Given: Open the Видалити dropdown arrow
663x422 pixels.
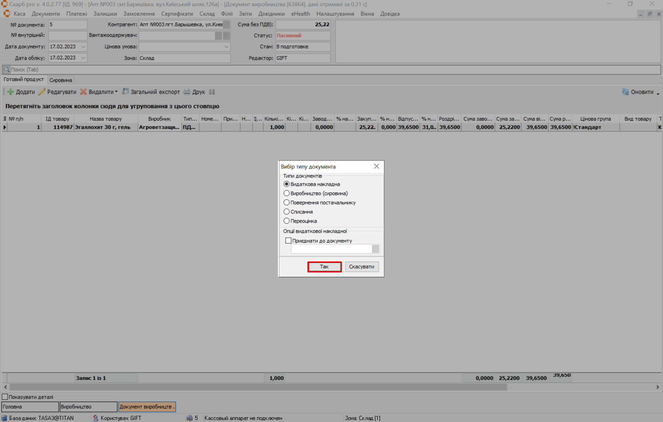Looking at the screenshot, I should [x=116, y=92].
